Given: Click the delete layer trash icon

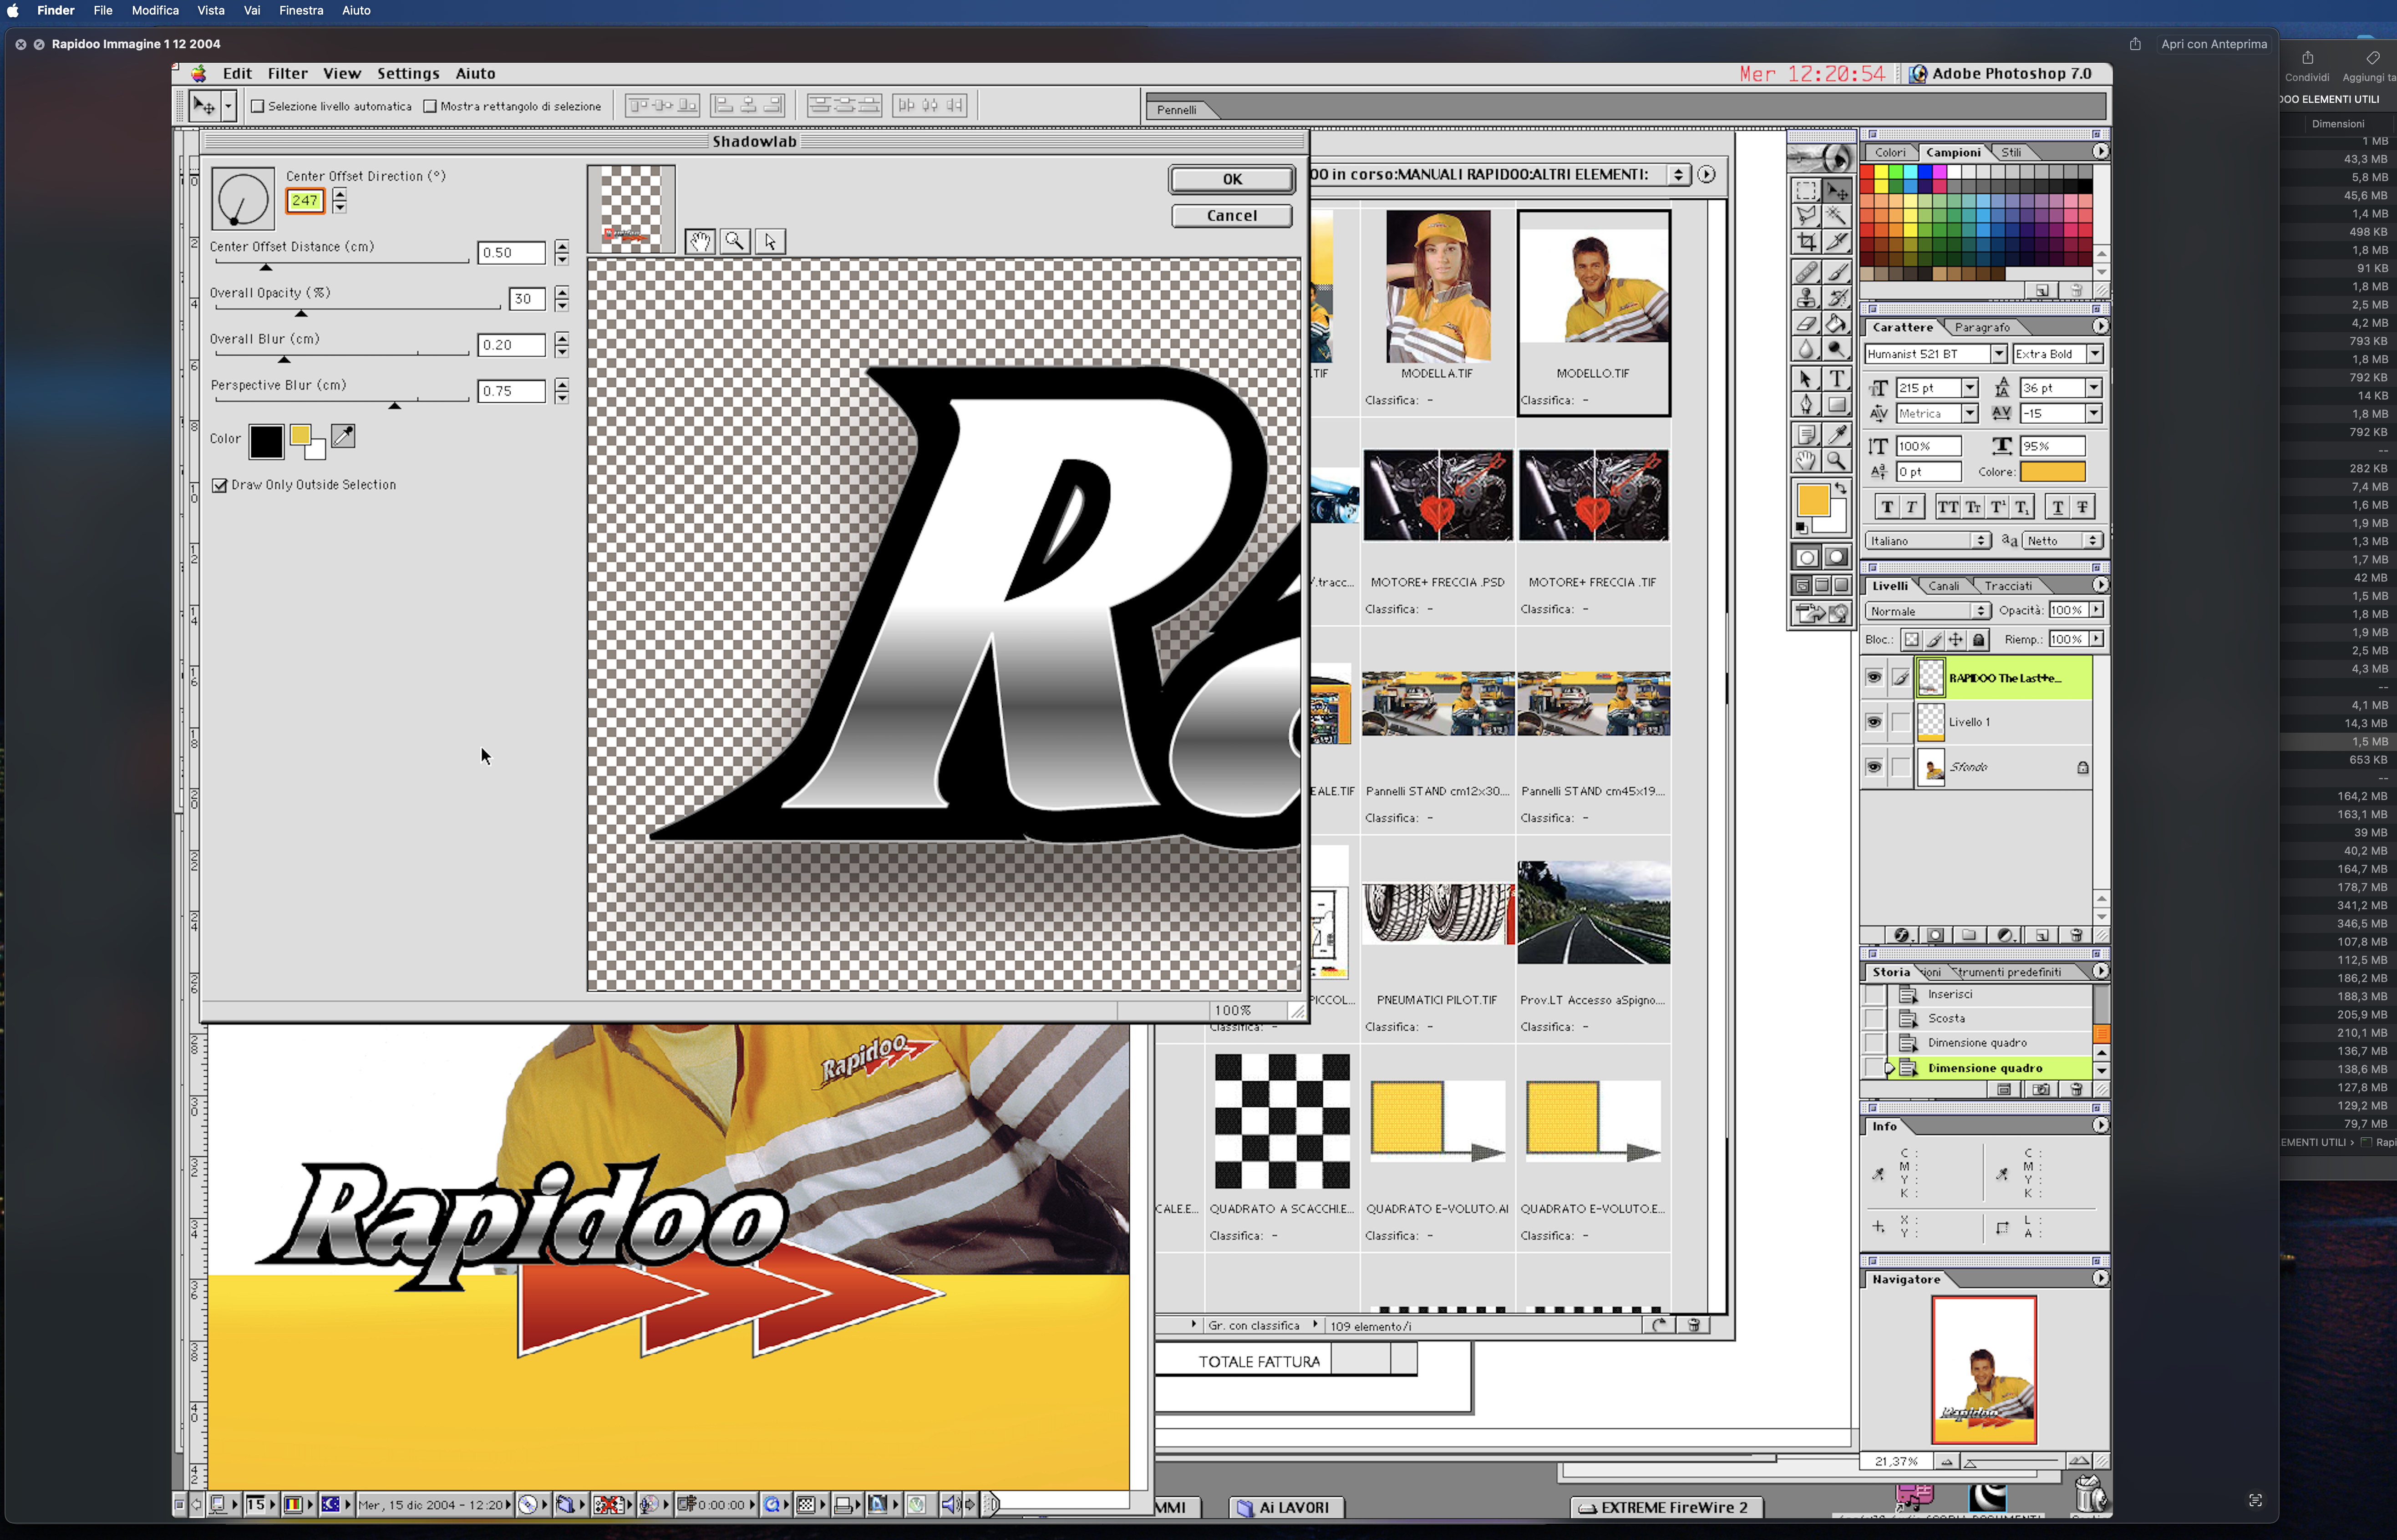Looking at the screenshot, I should tap(2076, 935).
